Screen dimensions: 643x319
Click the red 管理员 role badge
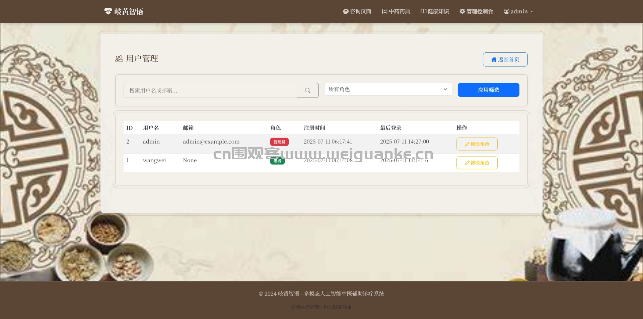(279, 142)
